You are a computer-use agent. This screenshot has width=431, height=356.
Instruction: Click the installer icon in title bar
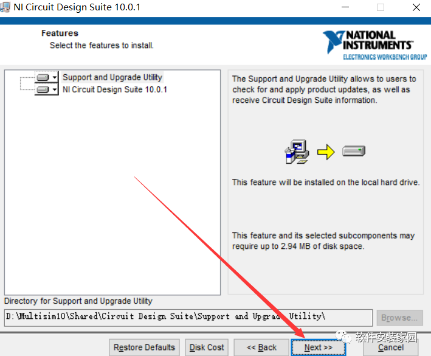tap(5, 7)
